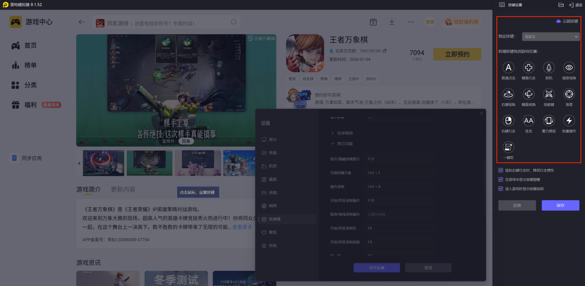Open the downloads arrow icon
The height and width of the screenshot is (286, 585).
(392, 22)
